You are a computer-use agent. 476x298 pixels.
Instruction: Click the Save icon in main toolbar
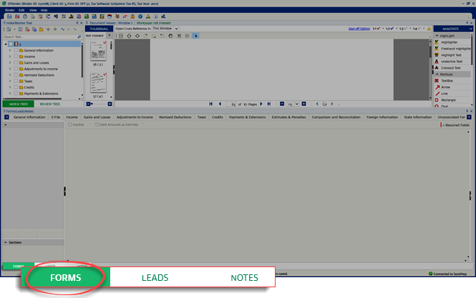(9, 16)
